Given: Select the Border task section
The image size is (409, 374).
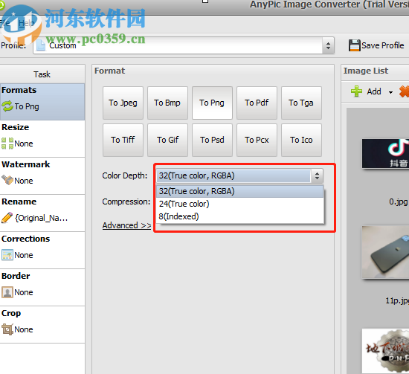Looking at the screenshot, I should coord(42,288).
